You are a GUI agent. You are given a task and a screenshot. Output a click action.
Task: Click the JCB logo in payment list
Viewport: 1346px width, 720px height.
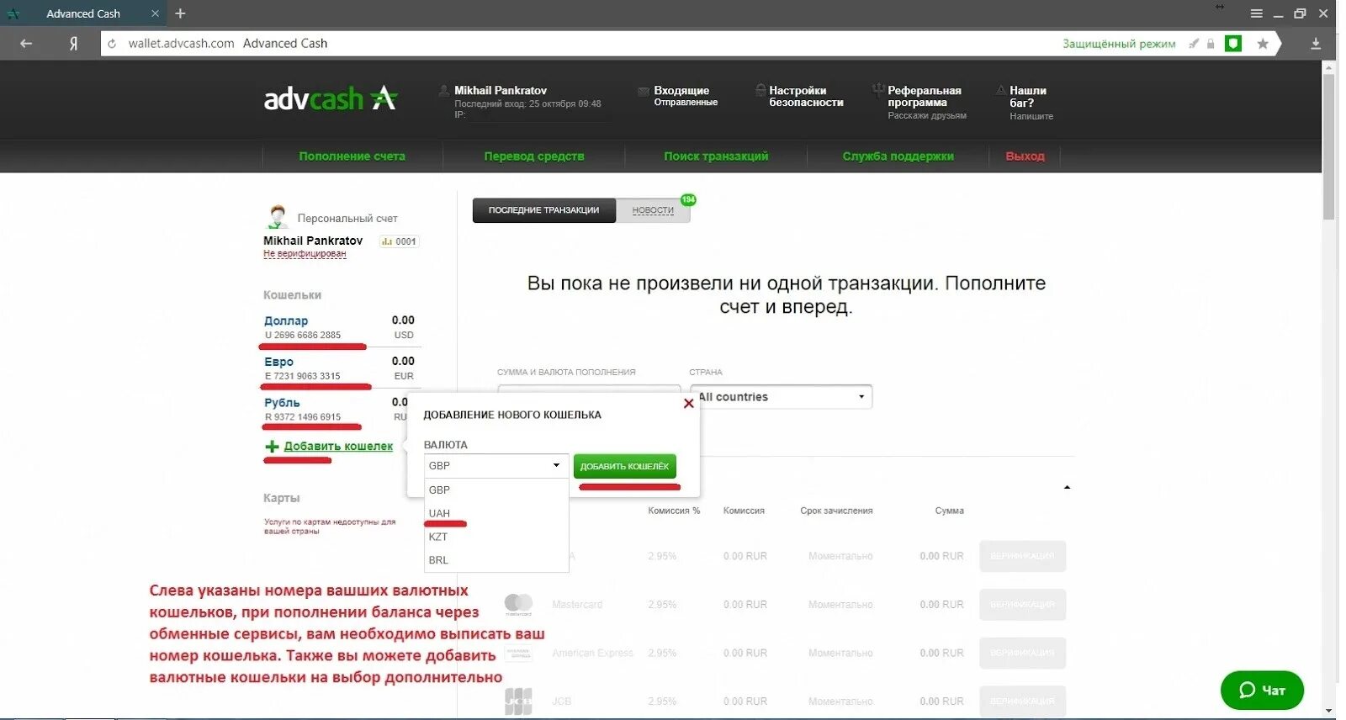click(518, 701)
